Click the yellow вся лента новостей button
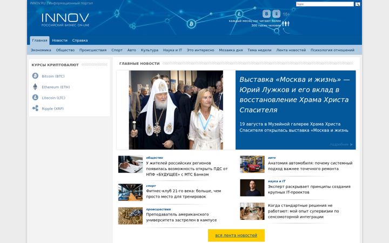389x243 pixels. tap(236, 235)
